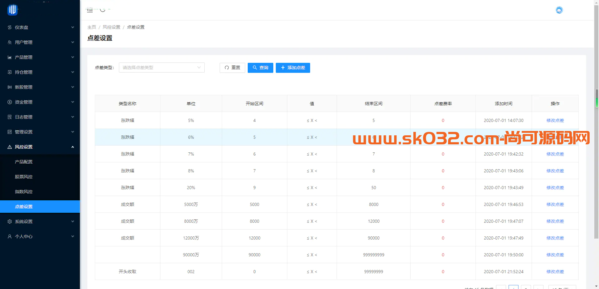Expand the 日志管理 menu arrow
This screenshot has width=599, height=289.
(x=73, y=117)
